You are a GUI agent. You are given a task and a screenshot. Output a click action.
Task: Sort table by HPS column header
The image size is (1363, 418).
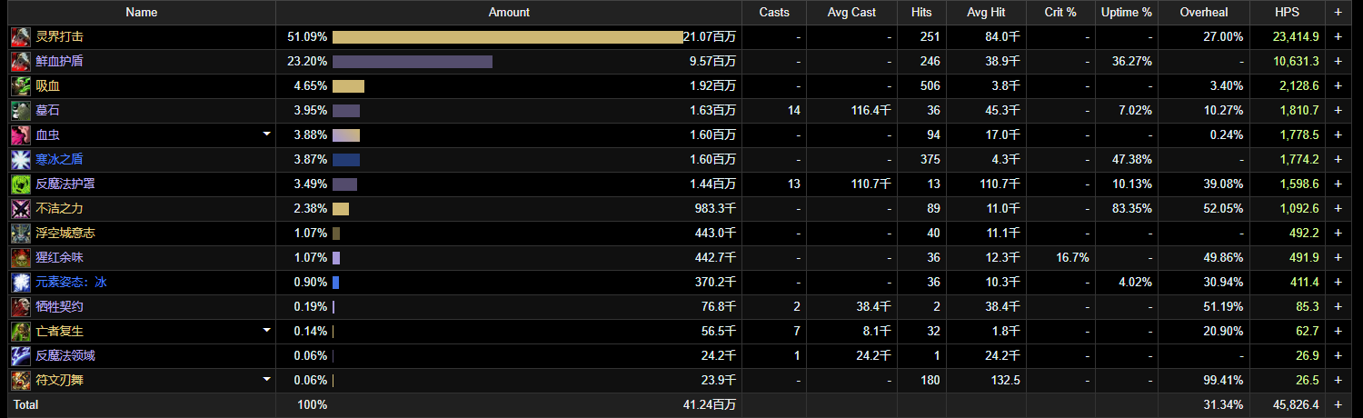coord(1286,13)
